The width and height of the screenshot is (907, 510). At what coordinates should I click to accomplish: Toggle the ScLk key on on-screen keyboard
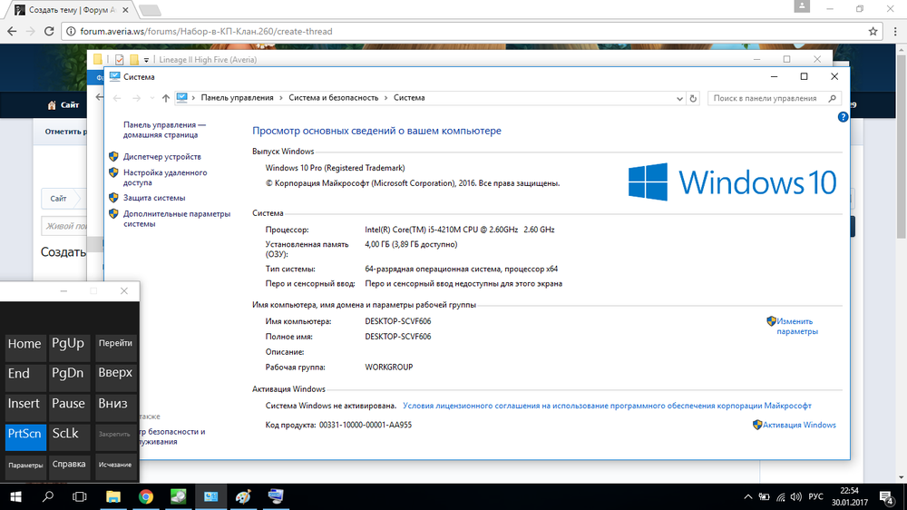[70, 434]
